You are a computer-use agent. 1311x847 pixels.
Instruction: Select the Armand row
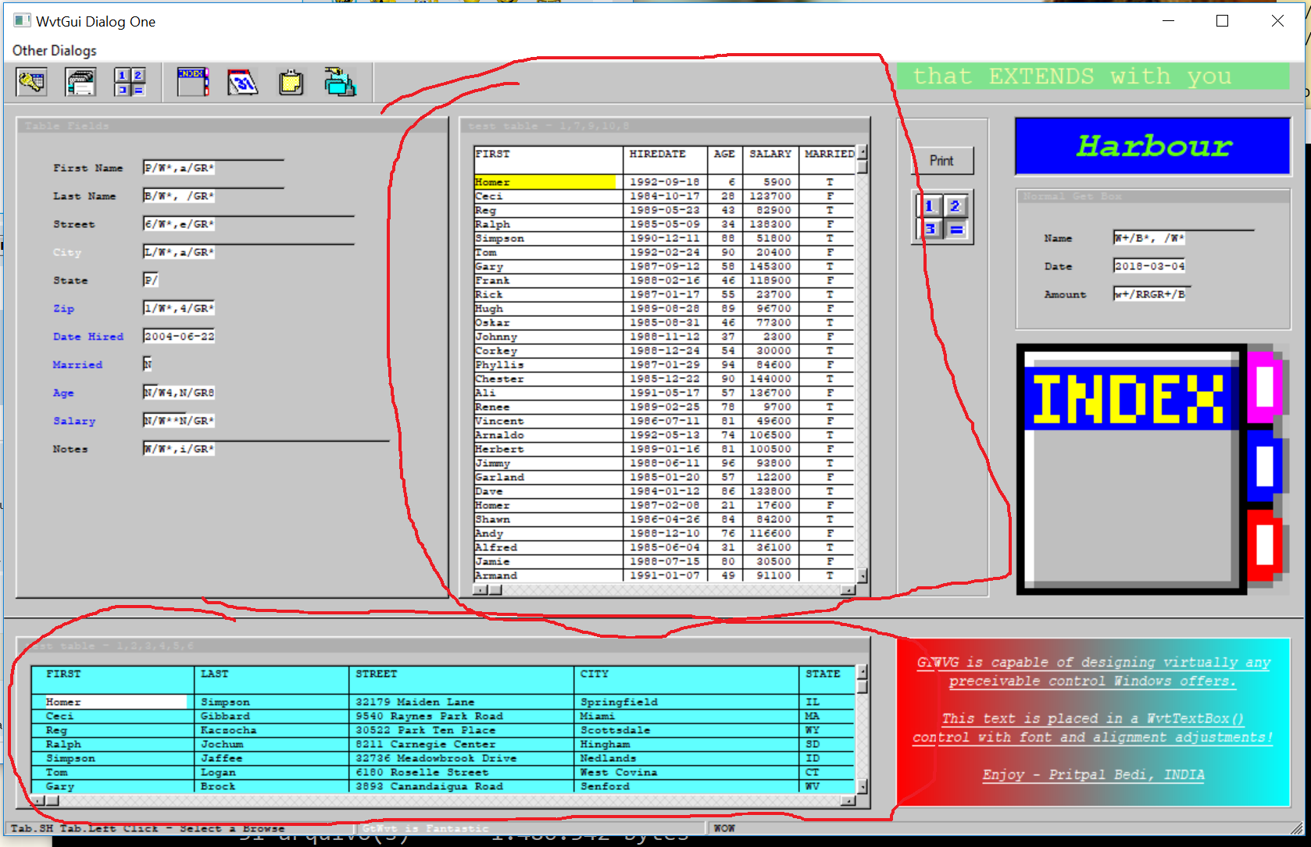click(666, 575)
